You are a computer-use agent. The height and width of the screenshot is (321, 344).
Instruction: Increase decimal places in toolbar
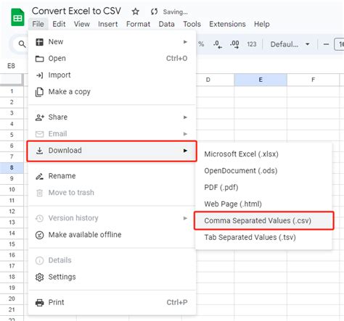click(x=234, y=44)
